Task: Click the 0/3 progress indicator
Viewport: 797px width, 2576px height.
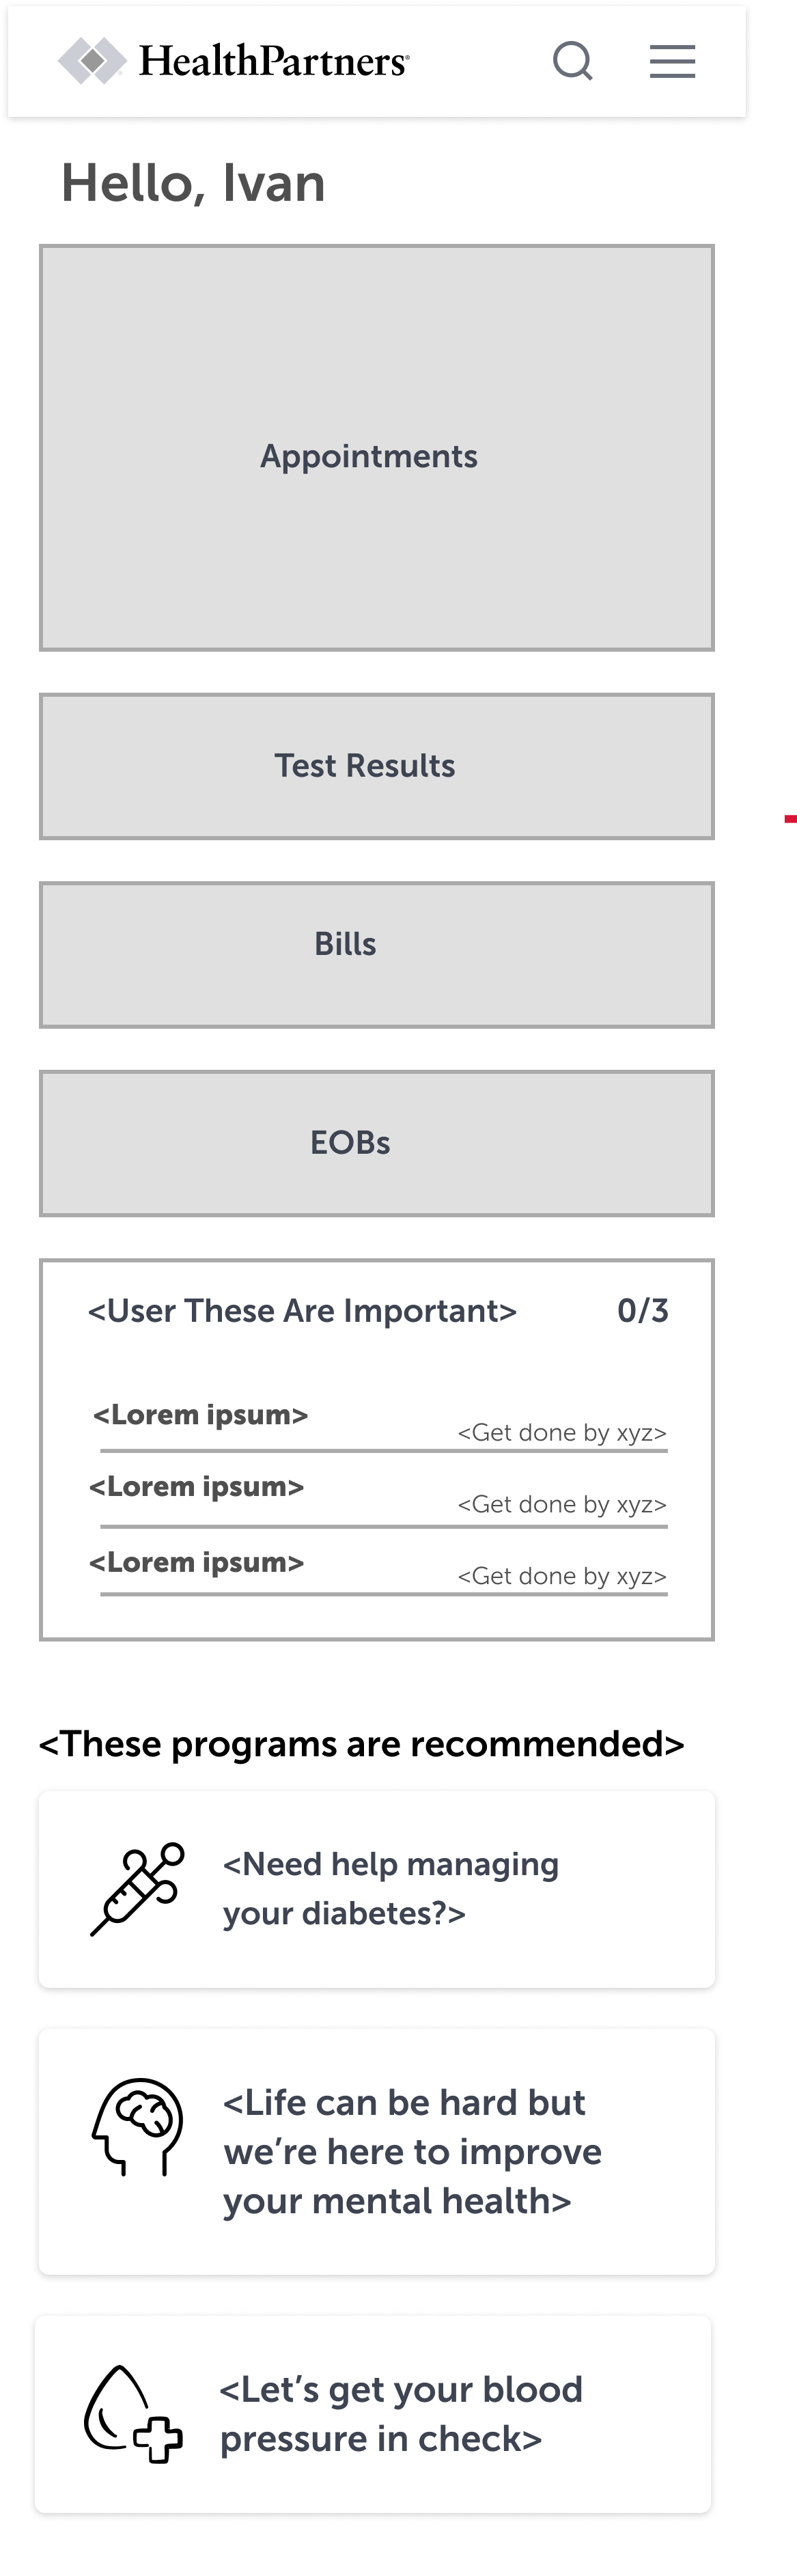Action: 644,1309
